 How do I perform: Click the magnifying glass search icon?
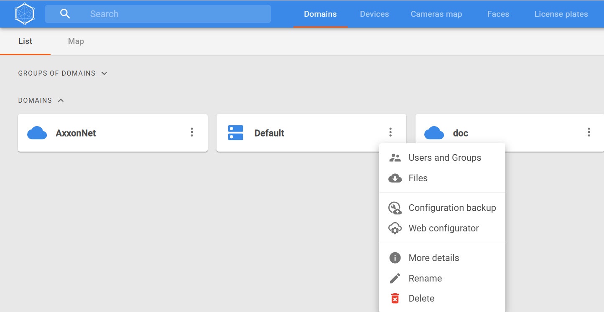[65, 14]
